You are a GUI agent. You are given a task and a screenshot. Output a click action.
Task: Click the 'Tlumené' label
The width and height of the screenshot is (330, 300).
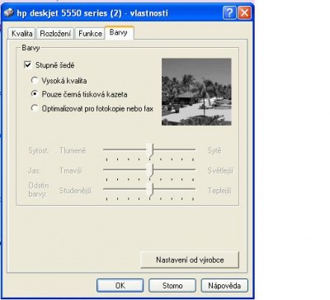click(x=73, y=150)
